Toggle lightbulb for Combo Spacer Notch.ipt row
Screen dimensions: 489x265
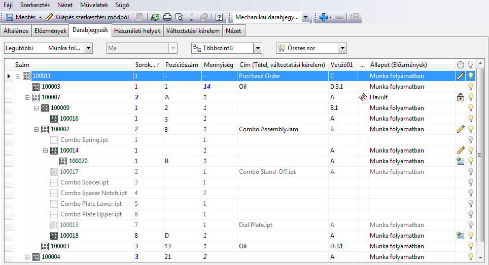tap(471, 193)
